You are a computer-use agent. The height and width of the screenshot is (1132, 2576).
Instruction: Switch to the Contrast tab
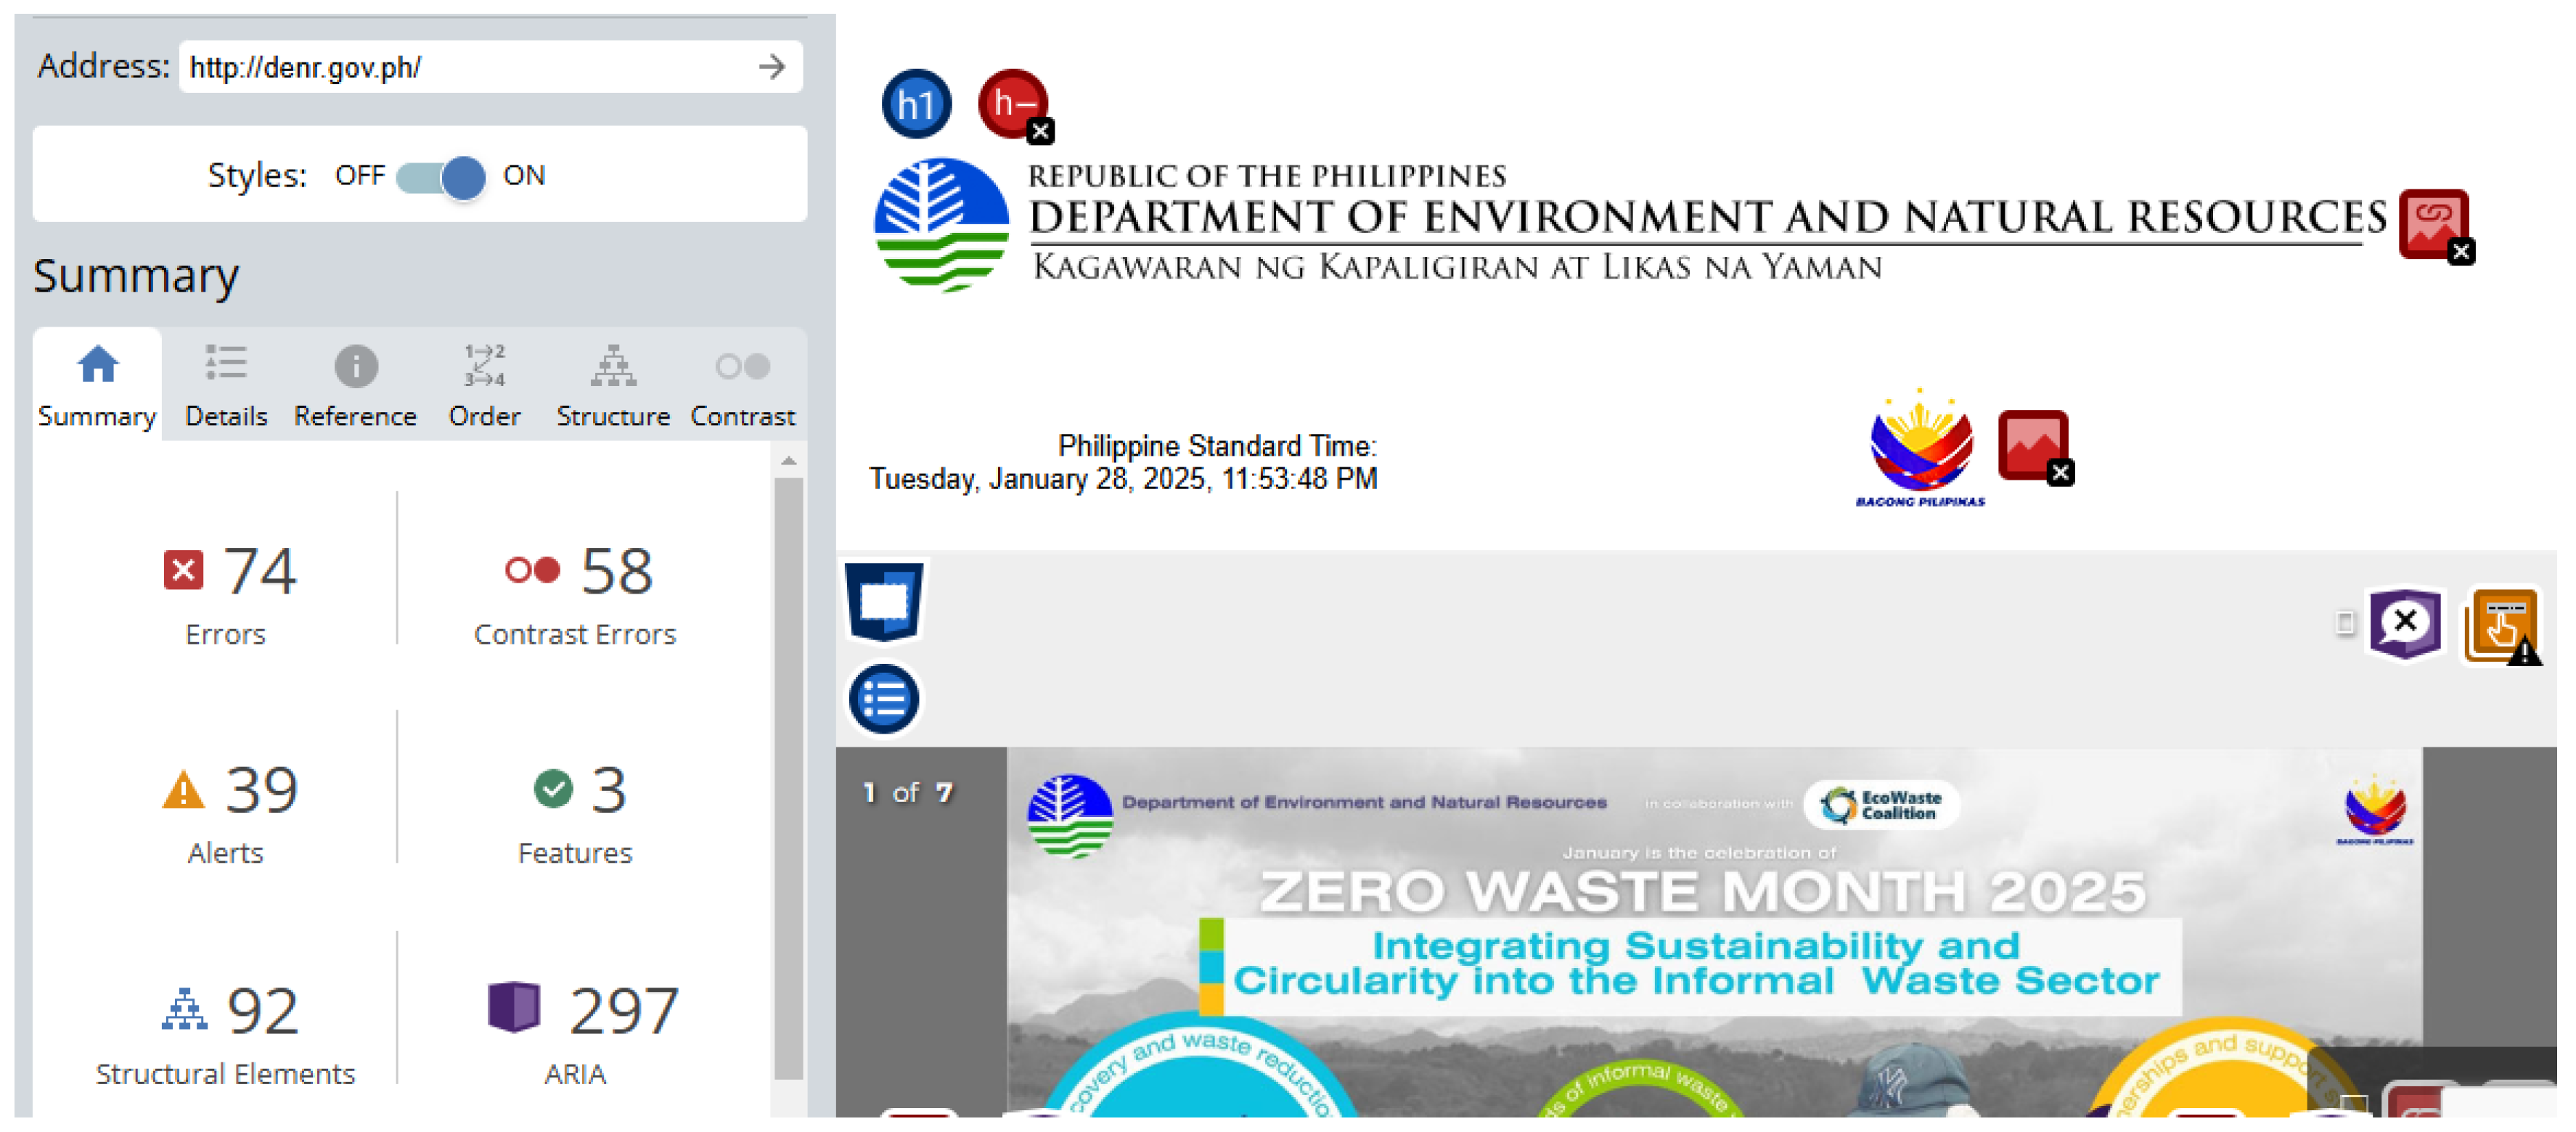[x=742, y=385]
